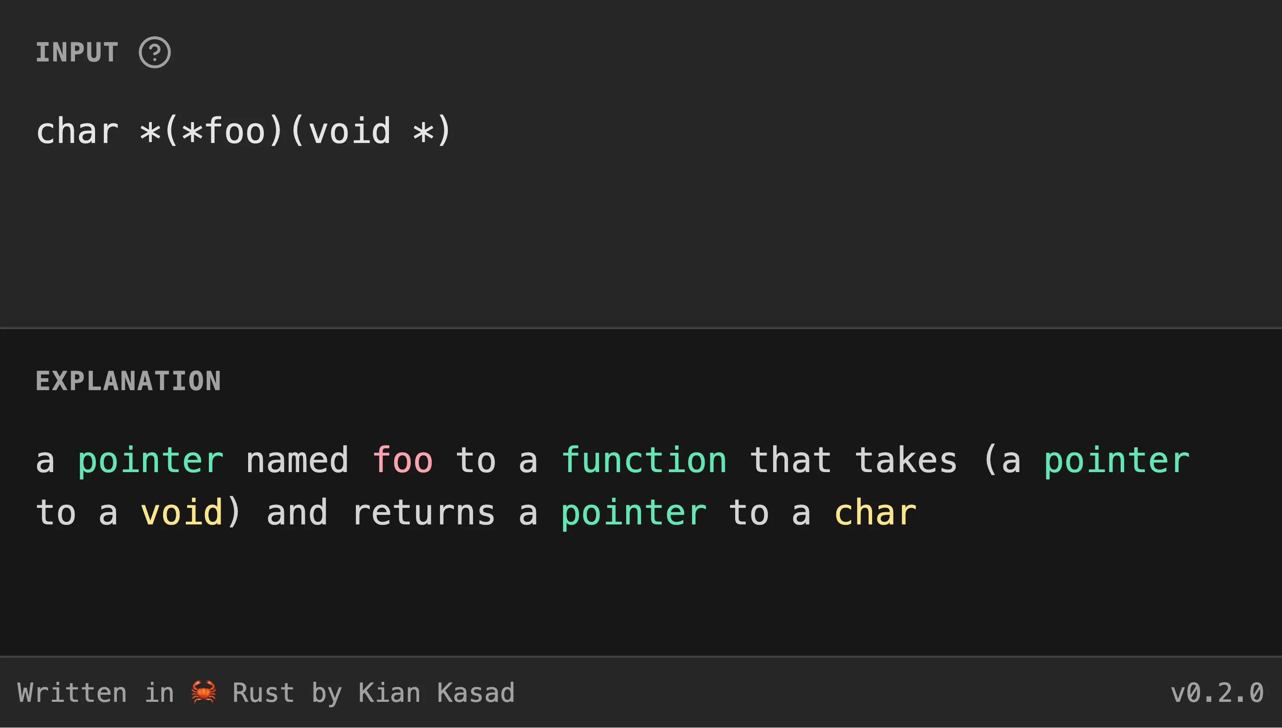Place cursor on "char" in the input code
This screenshot has width=1282, height=728.
coord(78,132)
